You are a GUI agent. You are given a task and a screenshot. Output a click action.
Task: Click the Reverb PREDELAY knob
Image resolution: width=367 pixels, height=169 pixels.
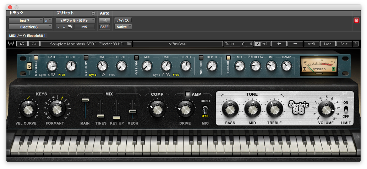click(256, 66)
